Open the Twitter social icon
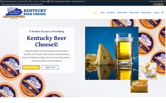Image resolution: width=166 pixels, height=103 pixels. point(157,4)
